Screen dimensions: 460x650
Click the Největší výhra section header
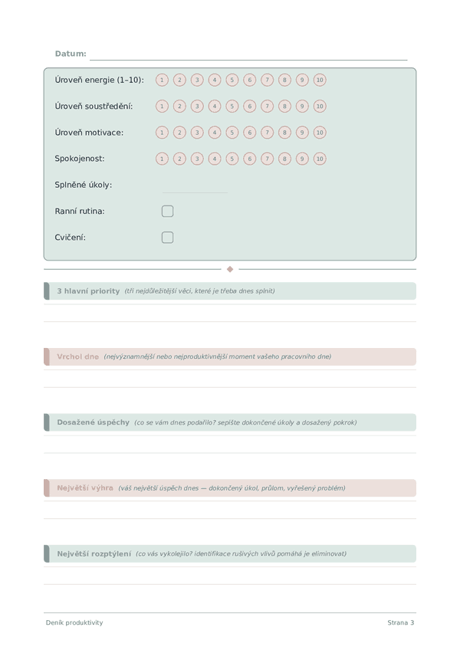point(230,488)
